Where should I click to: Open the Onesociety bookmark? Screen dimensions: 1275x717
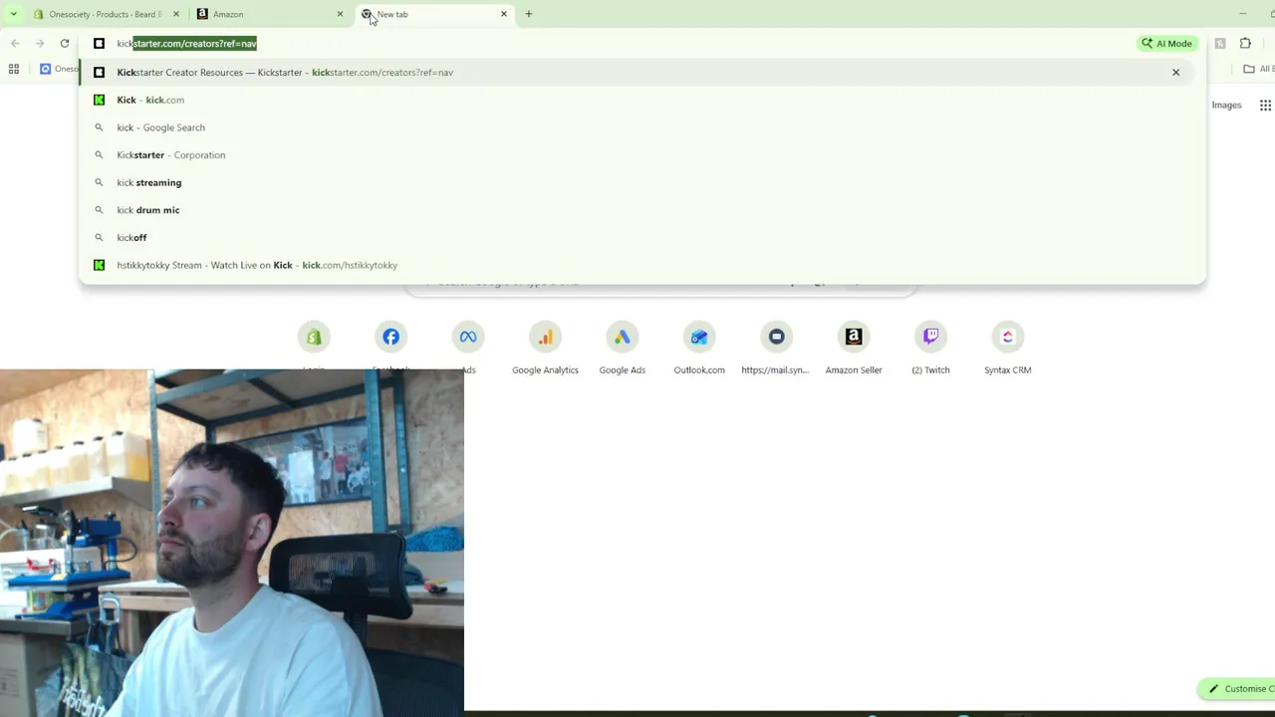tap(59, 69)
